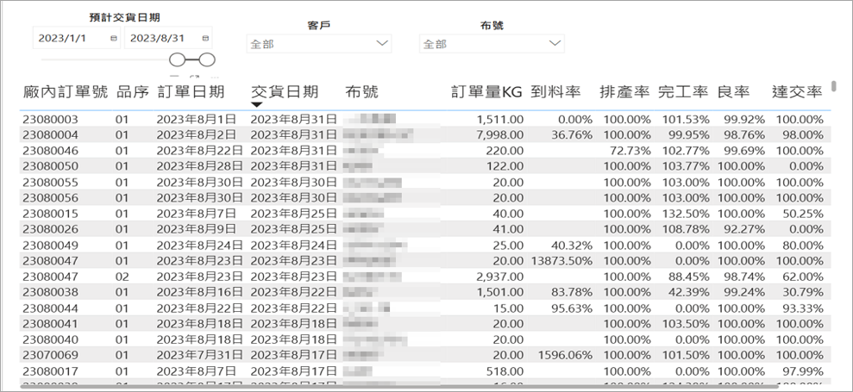
Task: Click the 36.76% 到料率 value
Action: click(x=572, y=134)
